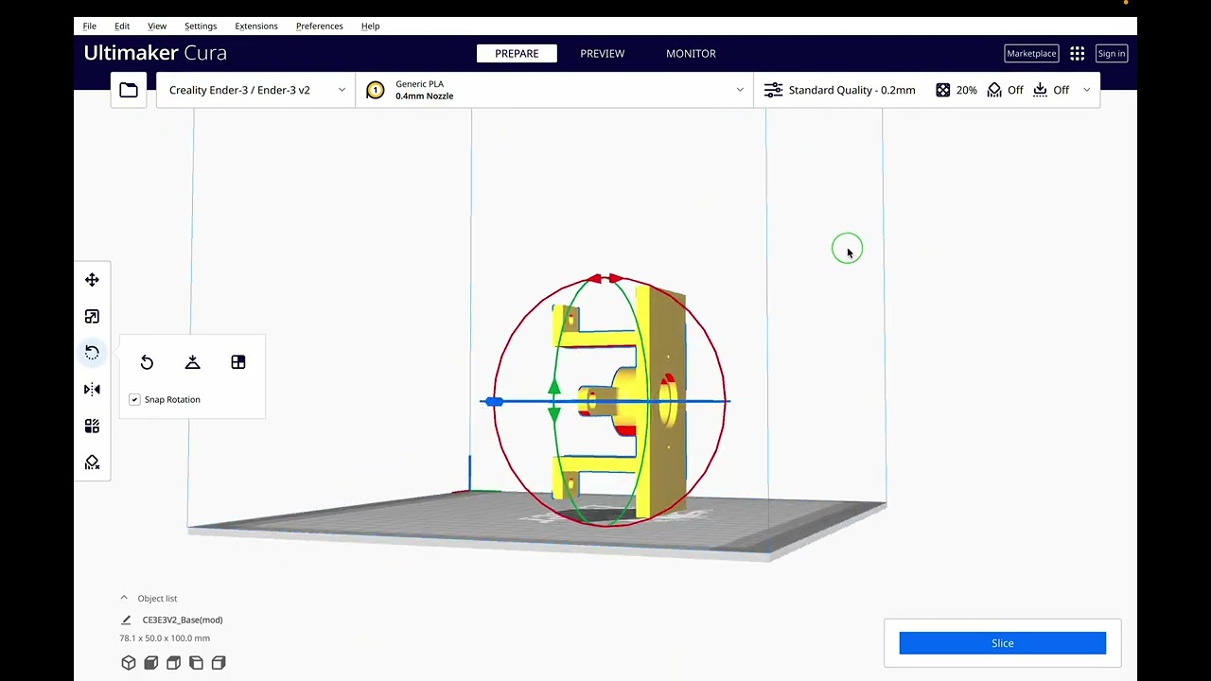This screenshot has height=681, width=1211.
Task: Click the green rotation arrow handle
Action: [554, 401]
